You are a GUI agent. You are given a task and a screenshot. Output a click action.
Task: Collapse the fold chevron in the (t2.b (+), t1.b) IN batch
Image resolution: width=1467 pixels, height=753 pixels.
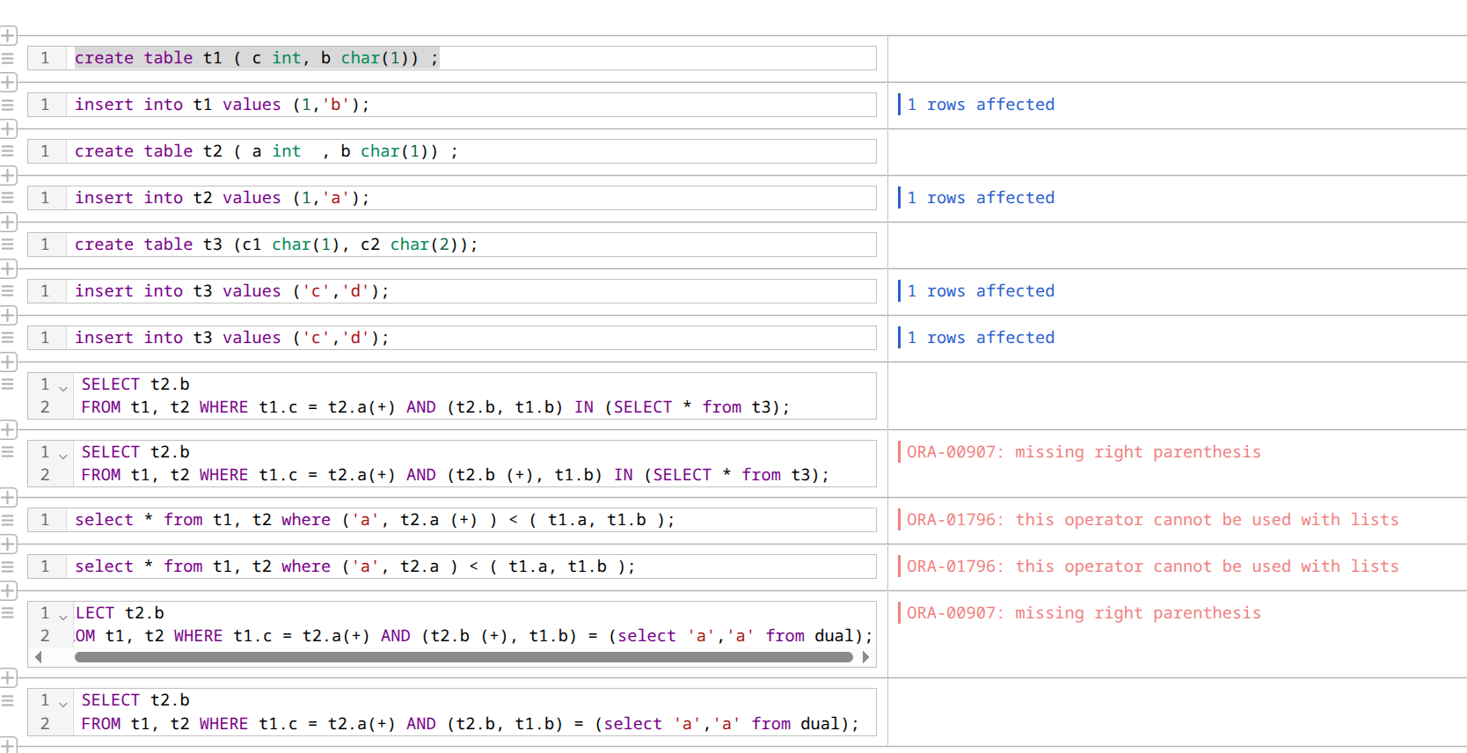click(63, 454)
